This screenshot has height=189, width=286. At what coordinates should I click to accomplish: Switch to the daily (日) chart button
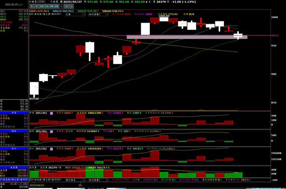(x=61, y=7)
